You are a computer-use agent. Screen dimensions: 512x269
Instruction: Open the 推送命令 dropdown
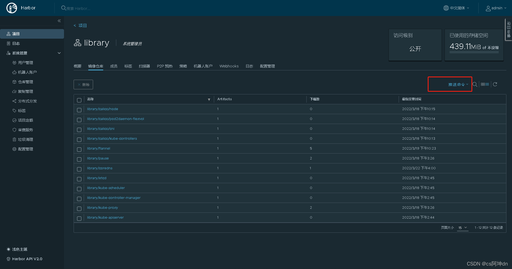click(x=458, y=85)
